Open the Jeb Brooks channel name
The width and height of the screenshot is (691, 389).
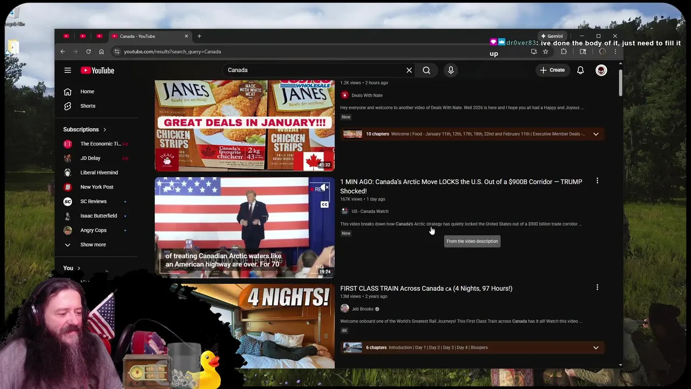(362, 309)
